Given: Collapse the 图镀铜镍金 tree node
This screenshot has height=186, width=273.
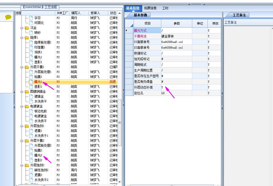Looking at the screenshot, I should click(x=22, y=92).
